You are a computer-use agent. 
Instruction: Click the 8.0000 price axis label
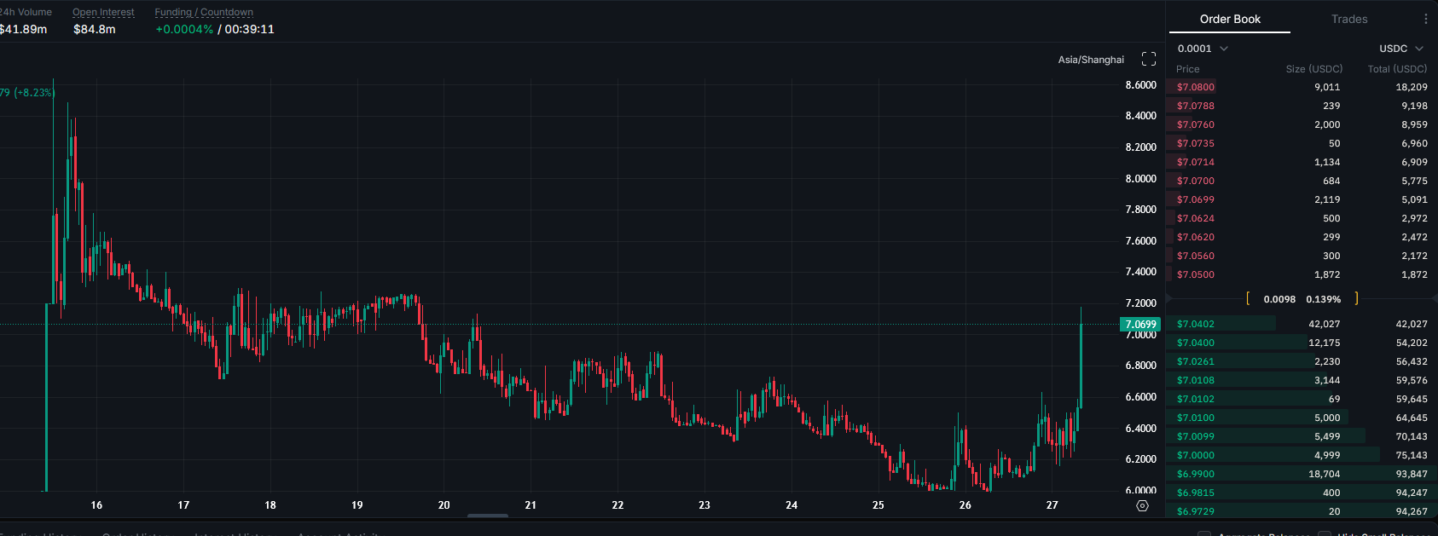coord(1140,179)
